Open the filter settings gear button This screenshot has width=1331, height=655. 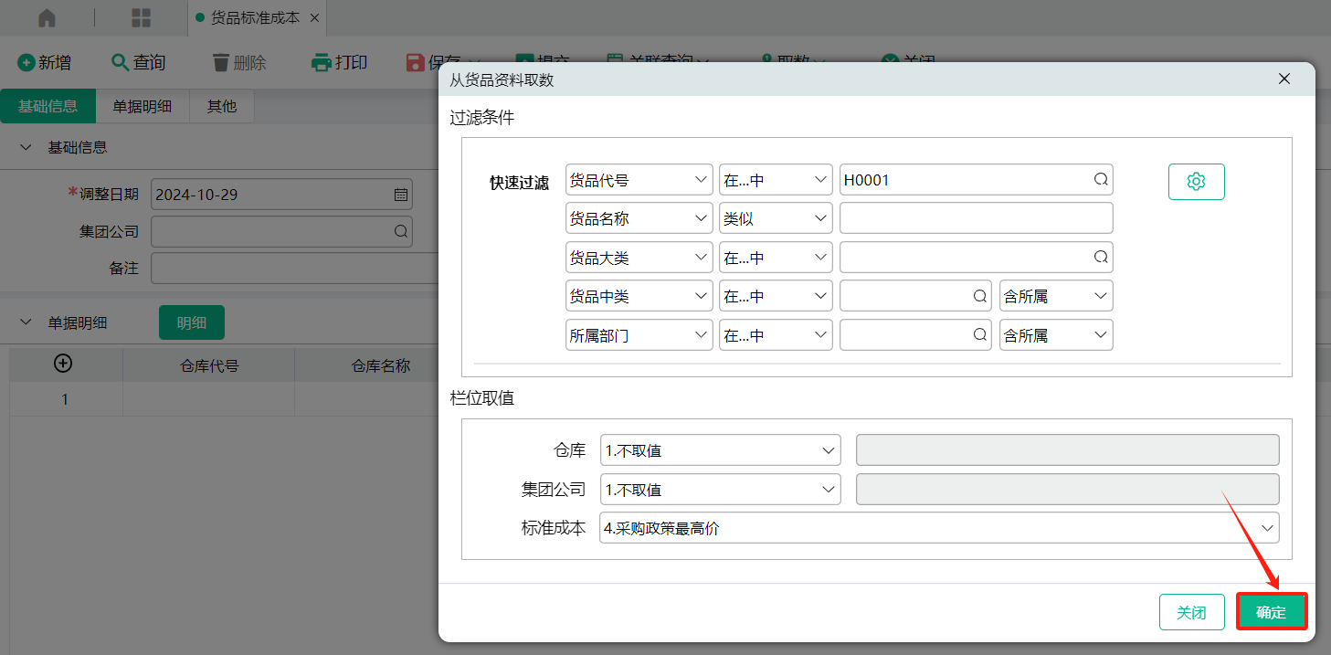click(x=1196, y=181)
